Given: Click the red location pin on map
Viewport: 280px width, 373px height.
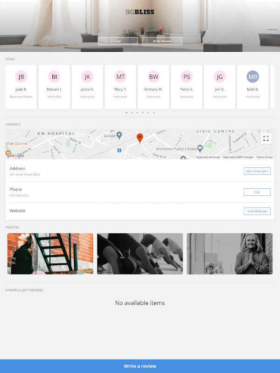Looking at the screenshot, I should pos(140,138).
